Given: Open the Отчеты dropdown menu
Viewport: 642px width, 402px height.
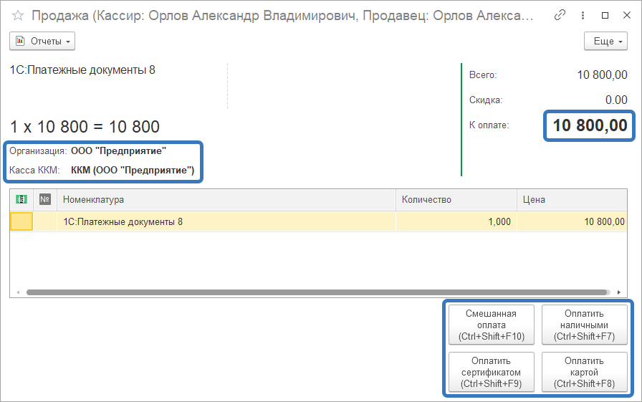Looking at the screenshot, I should click(42, 42).
